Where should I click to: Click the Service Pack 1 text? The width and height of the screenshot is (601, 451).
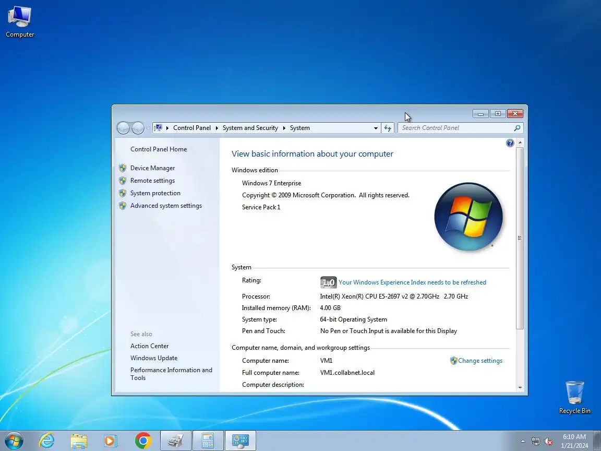[x=261, y=207]
